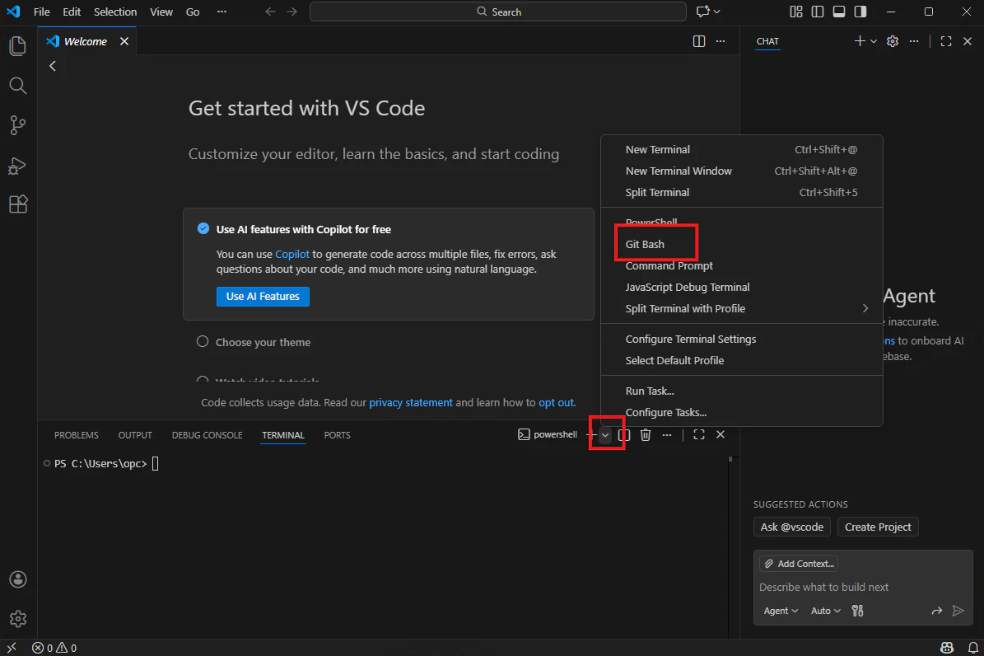Open the Copilot link in walkthrough

(291, 255)
